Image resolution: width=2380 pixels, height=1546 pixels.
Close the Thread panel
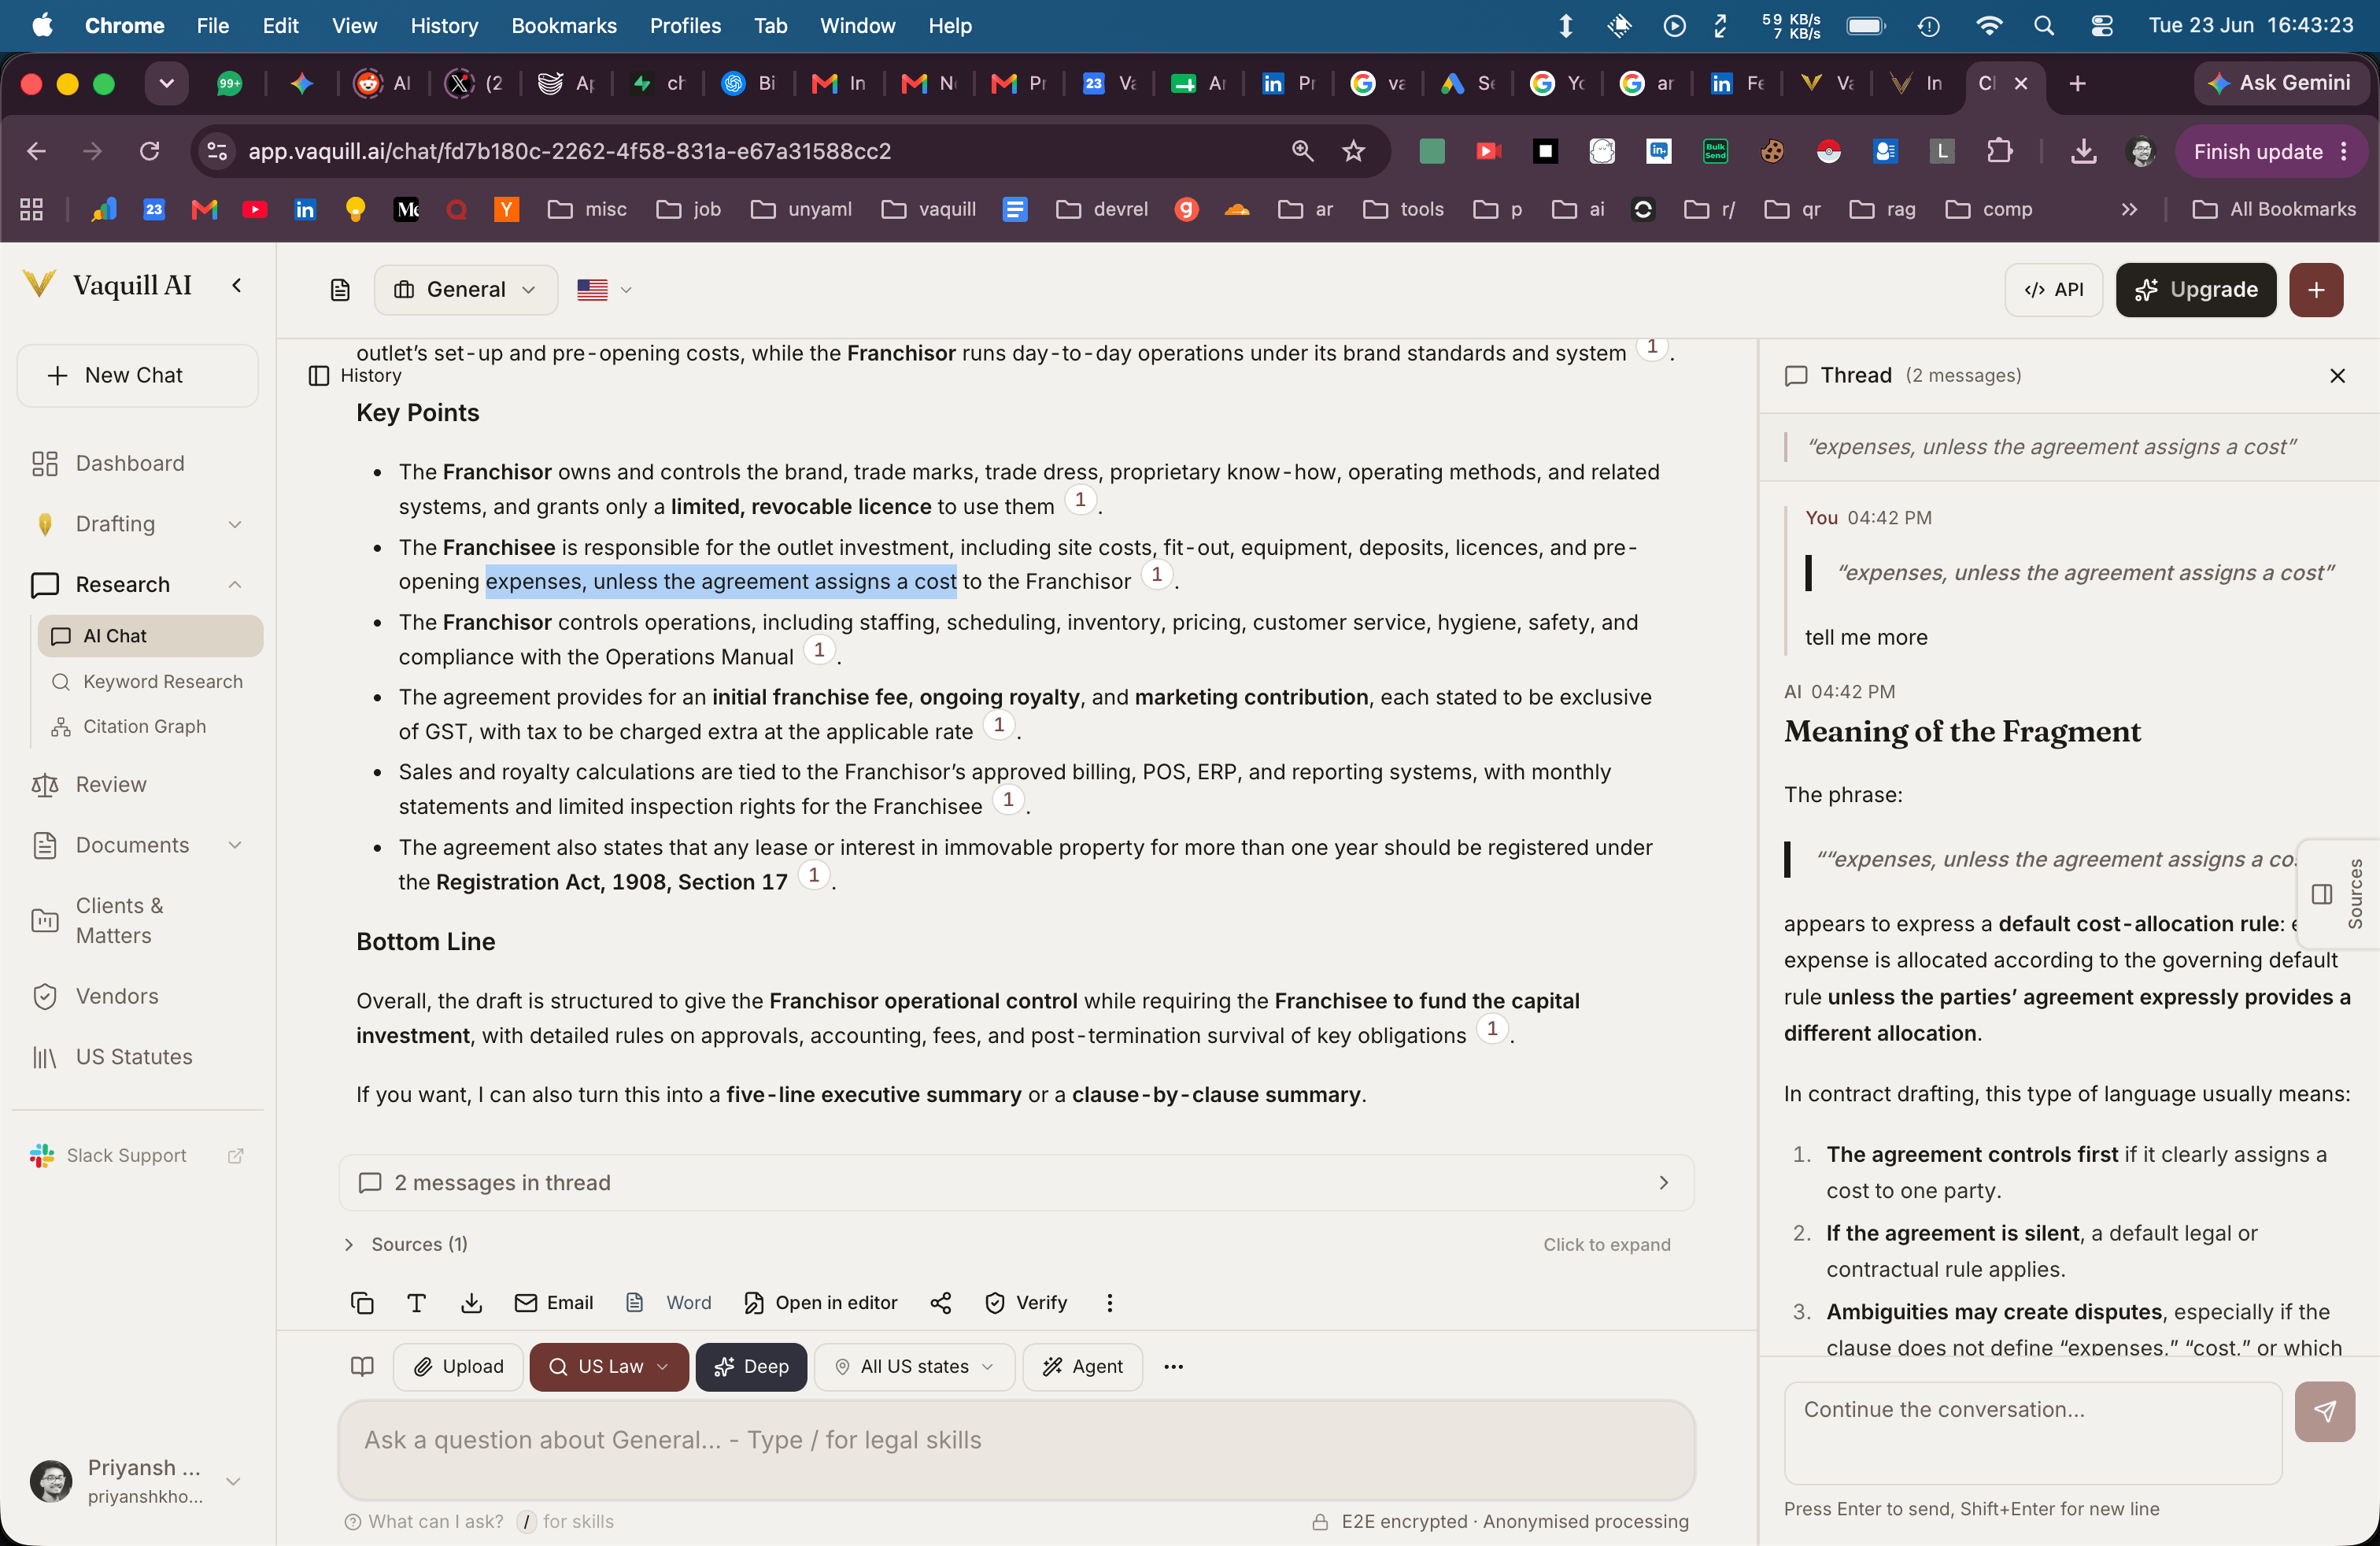pos(2337,376)
